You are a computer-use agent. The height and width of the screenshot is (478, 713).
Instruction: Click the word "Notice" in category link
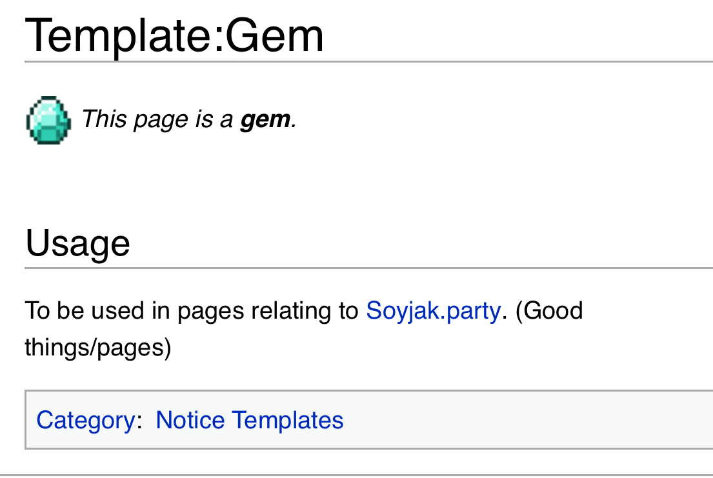pos(190,421)
